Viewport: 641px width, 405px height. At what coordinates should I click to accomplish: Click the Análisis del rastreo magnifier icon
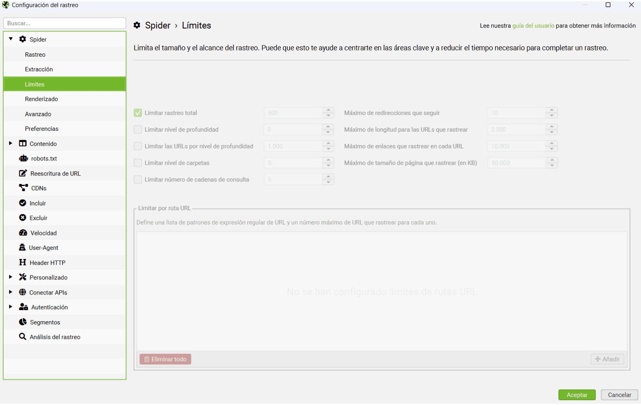click(x=23, y=337)
